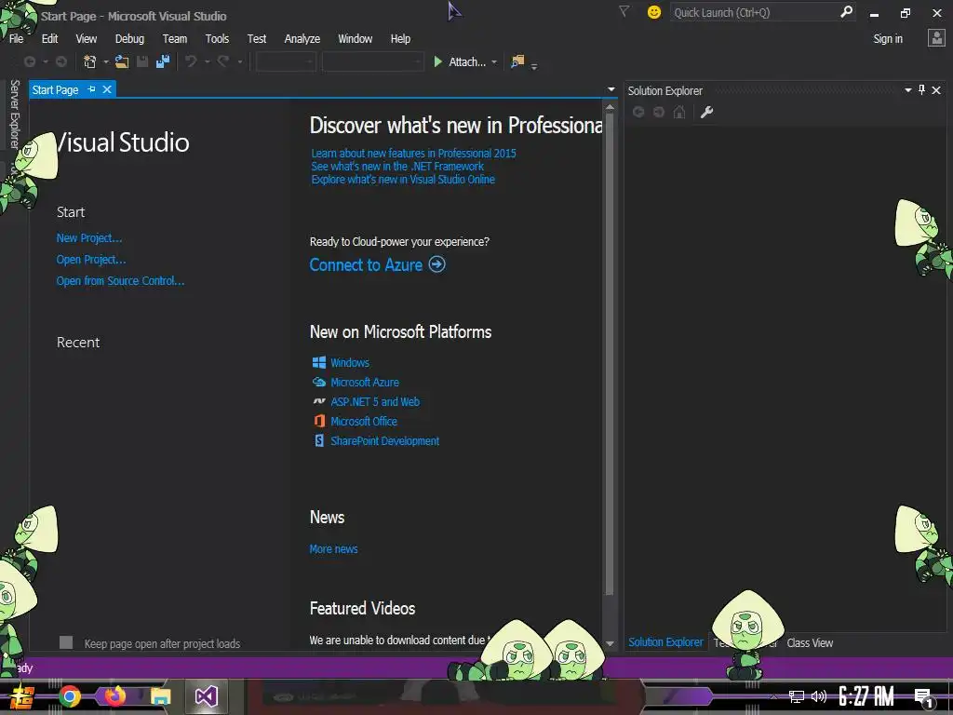Toggle Keep page open after project loads
Image resolution: width=953 pixels, height=715 pixels.
(x=66, y=642)
